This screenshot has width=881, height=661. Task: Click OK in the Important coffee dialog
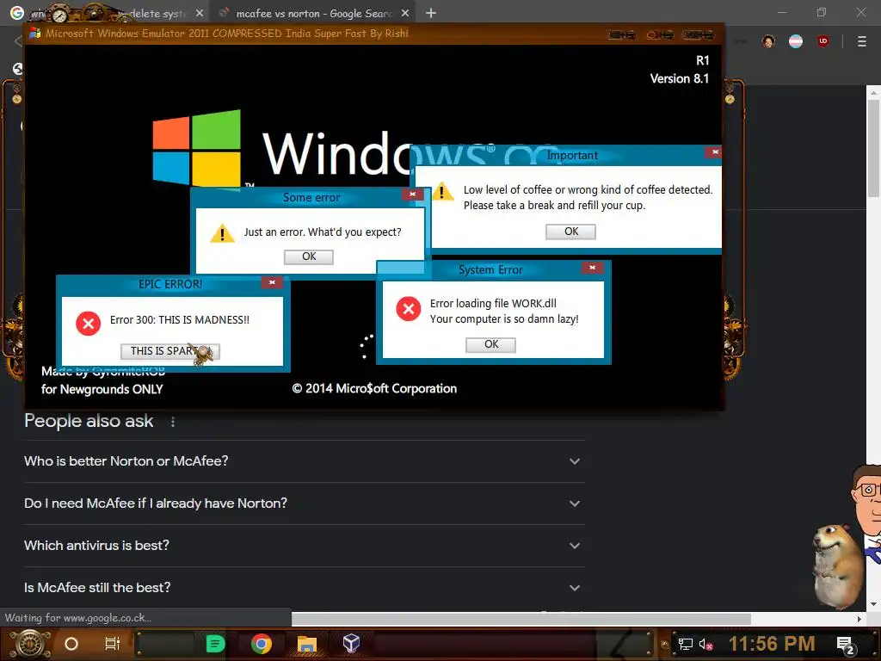pos(570,232)
